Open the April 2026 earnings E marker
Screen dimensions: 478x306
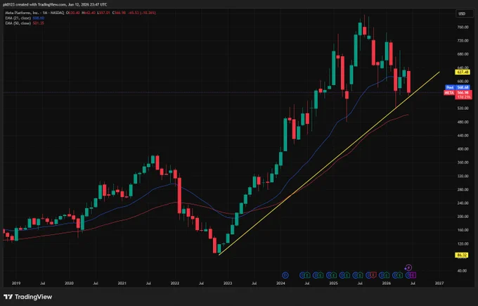[x=400, y=275]
